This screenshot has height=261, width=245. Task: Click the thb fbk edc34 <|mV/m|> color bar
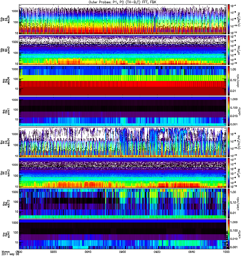[x=229, y=81]
